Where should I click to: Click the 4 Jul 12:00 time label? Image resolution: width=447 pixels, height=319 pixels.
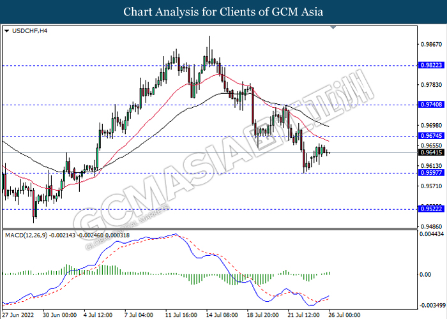point(98,315)
